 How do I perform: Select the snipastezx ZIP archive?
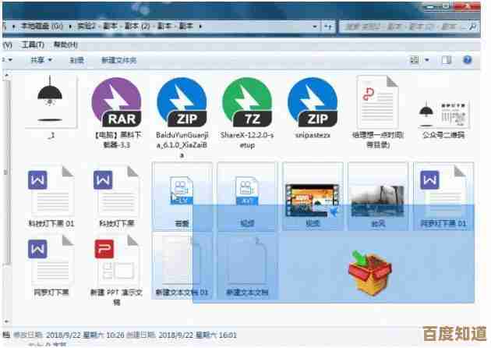tap(313, 104)
